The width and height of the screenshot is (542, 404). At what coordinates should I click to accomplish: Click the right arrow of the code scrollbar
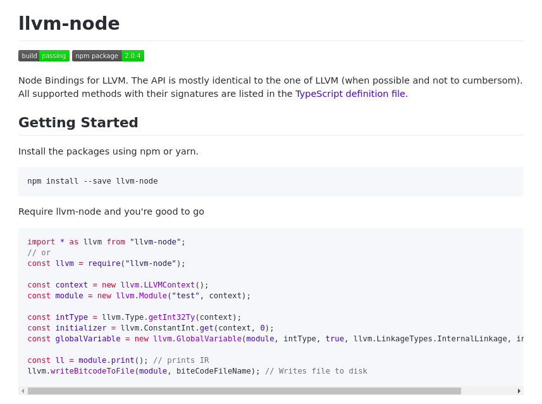point(519,391)
